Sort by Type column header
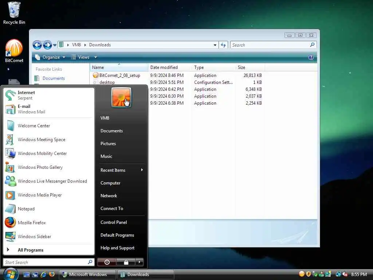Image resolution: width=373 pixels, height=280 pixels. [213, 67]
